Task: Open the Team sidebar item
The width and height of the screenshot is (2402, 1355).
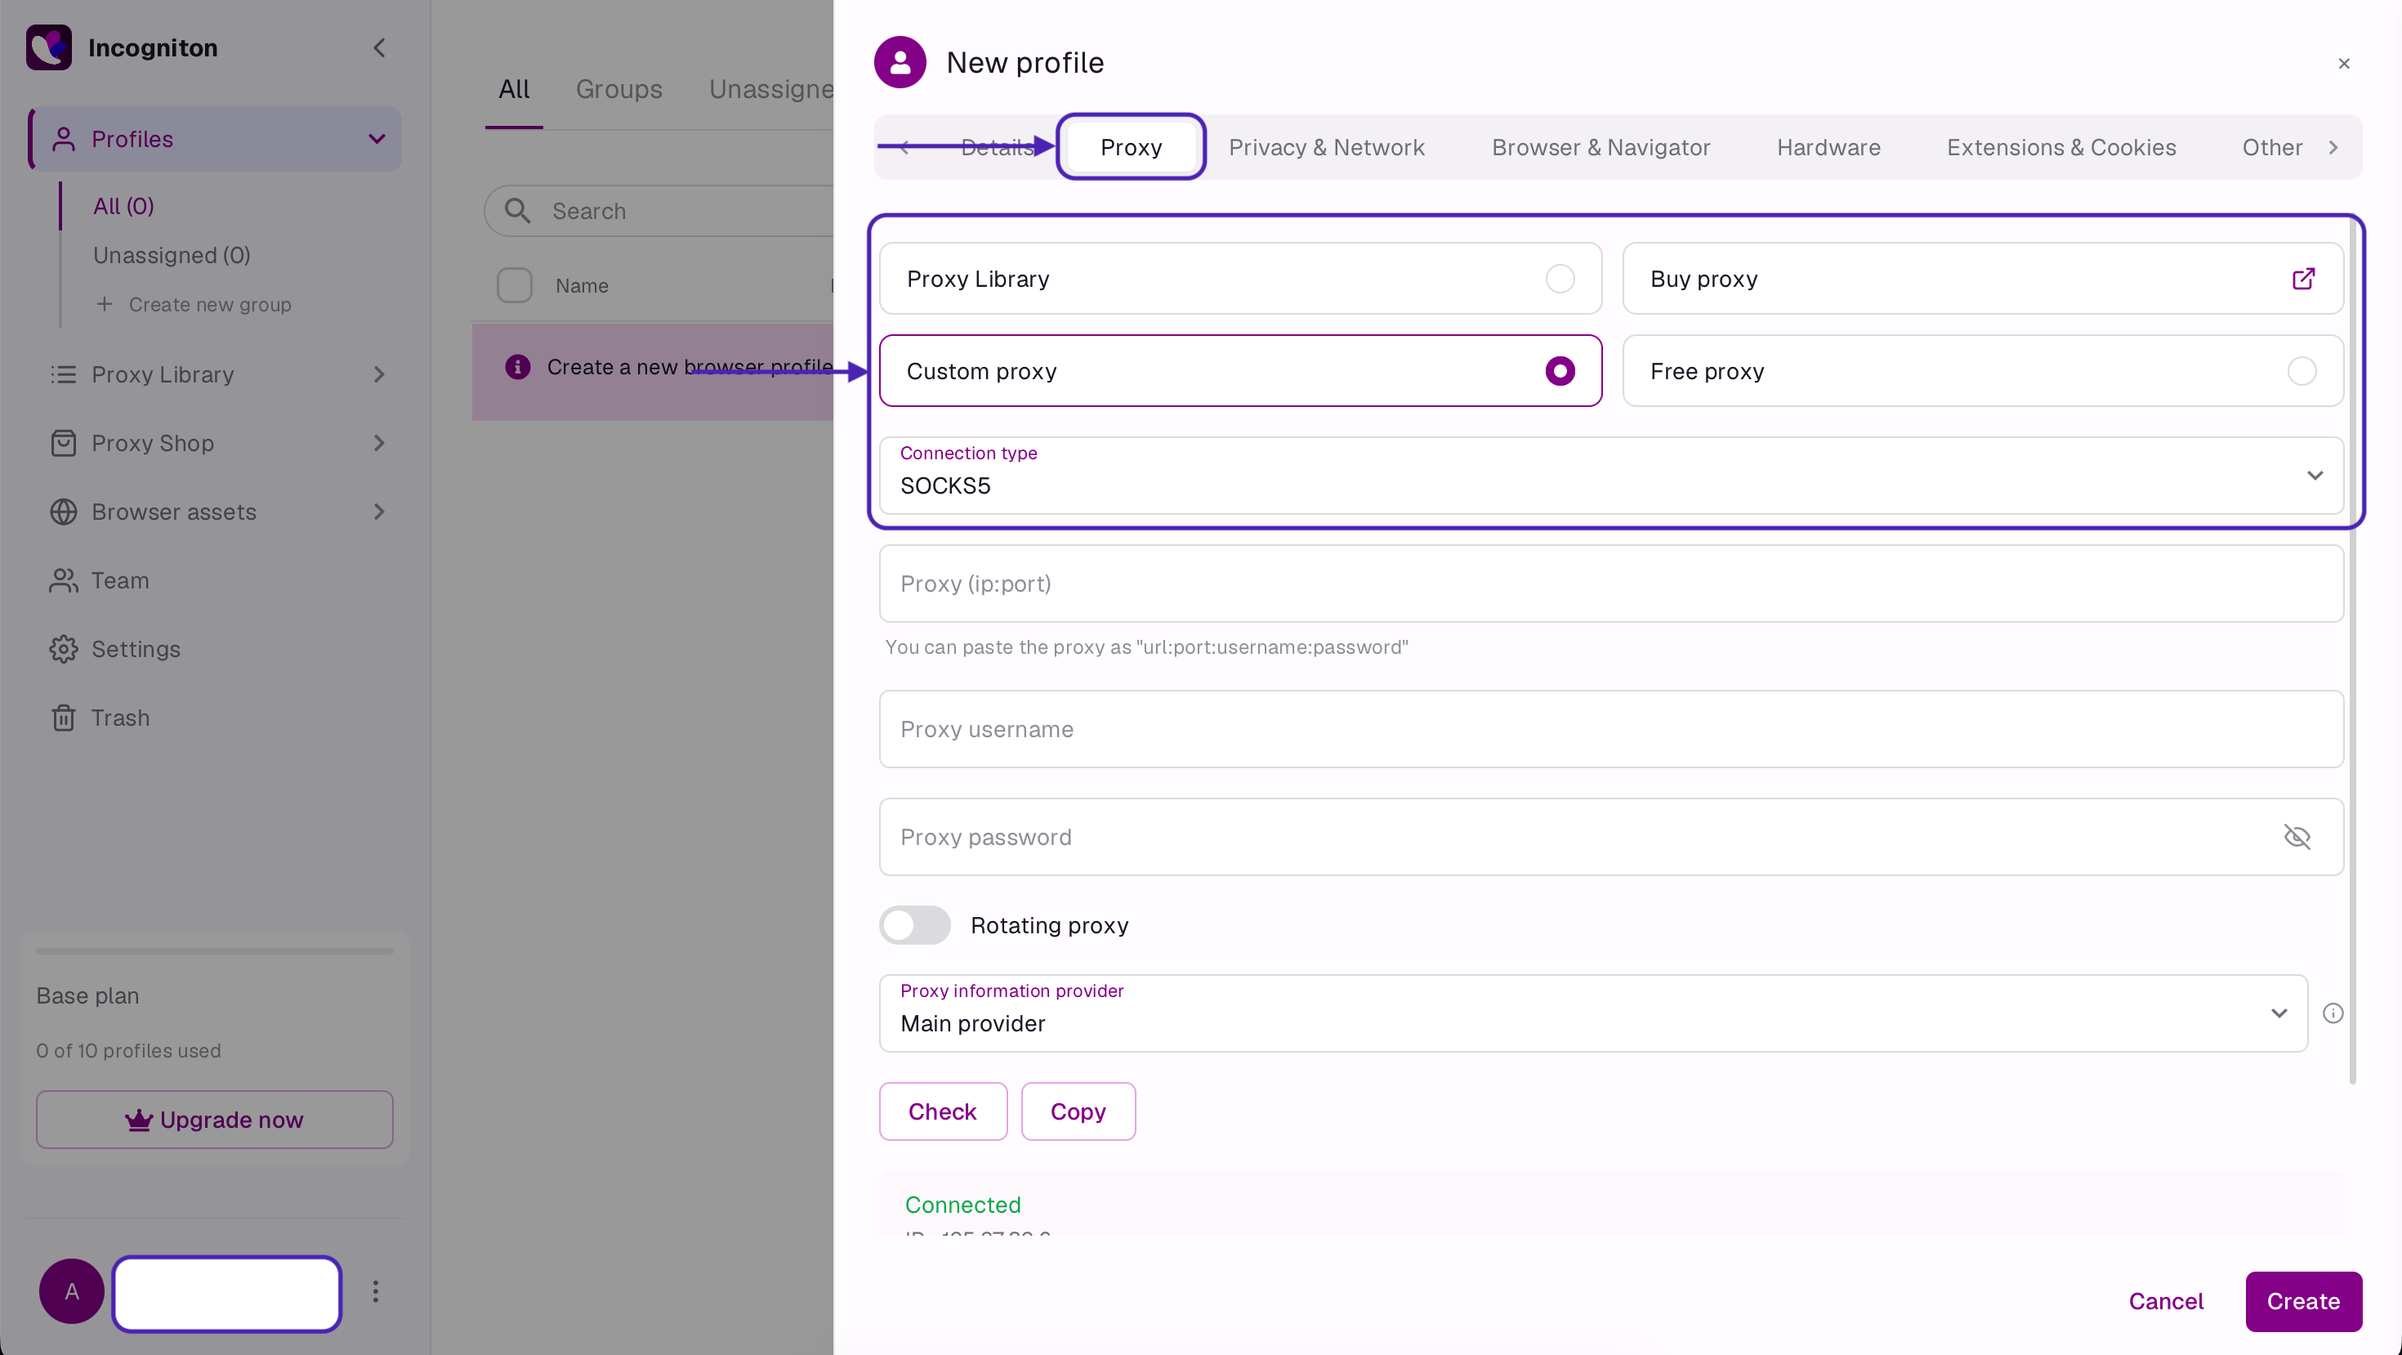Action: point(214,581)
